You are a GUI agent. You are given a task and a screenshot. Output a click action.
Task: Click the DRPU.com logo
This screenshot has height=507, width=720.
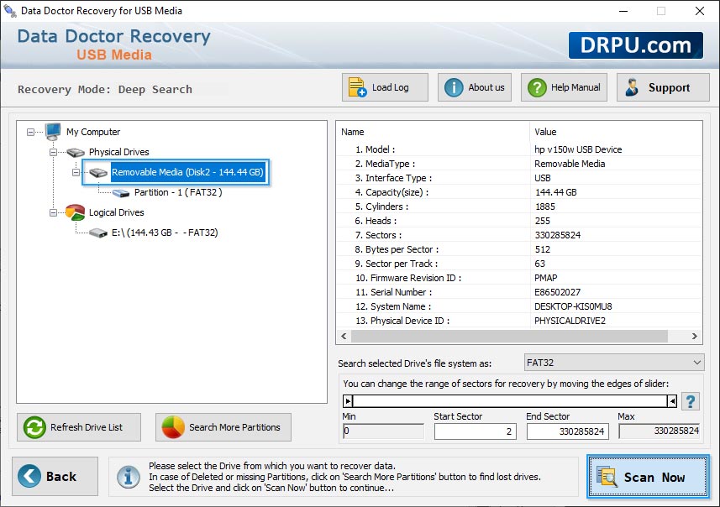pos(635,45)
